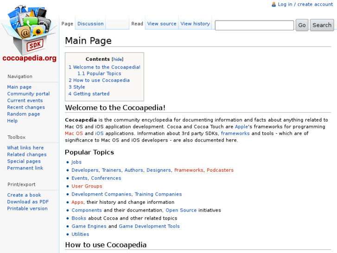Open the Game Engines link
Screen dimensions: 337x253
tap(89, 226)
